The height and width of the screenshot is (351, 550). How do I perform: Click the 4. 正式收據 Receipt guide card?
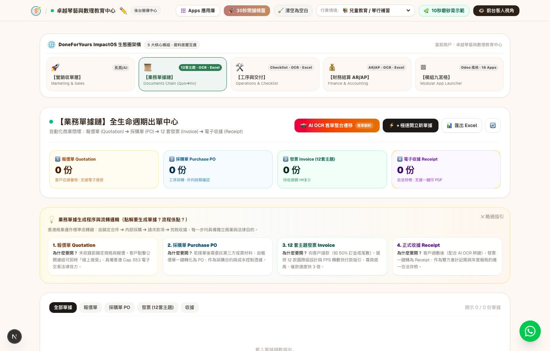pyautogui.click(x=447, y=256)
